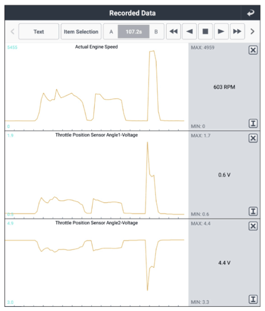This screenshot has height=311, width=265.
Task: Fast-forward the recorded data
Action: [x=237, y=31]
